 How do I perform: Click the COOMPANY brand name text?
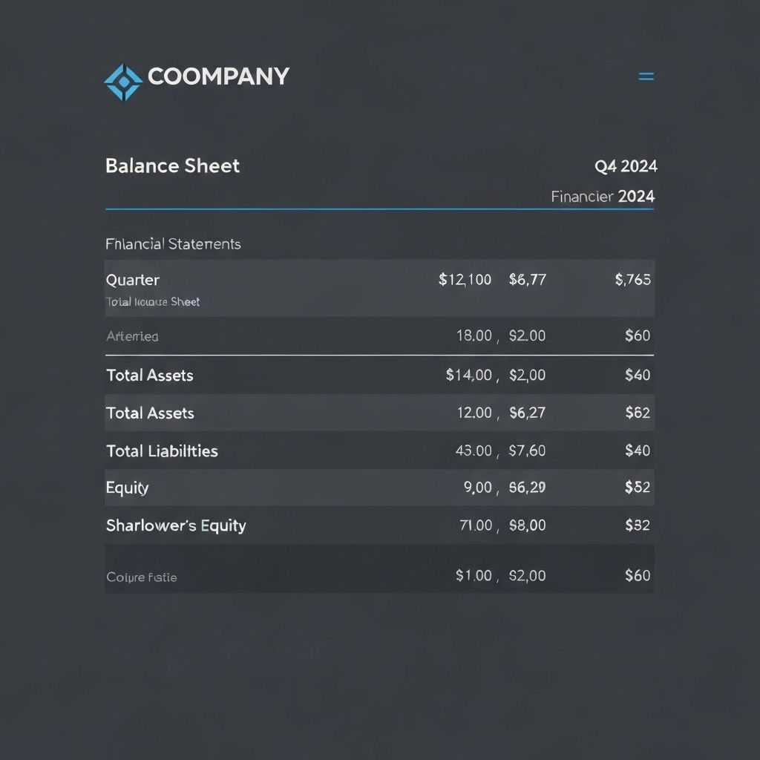tap(218, 76)
